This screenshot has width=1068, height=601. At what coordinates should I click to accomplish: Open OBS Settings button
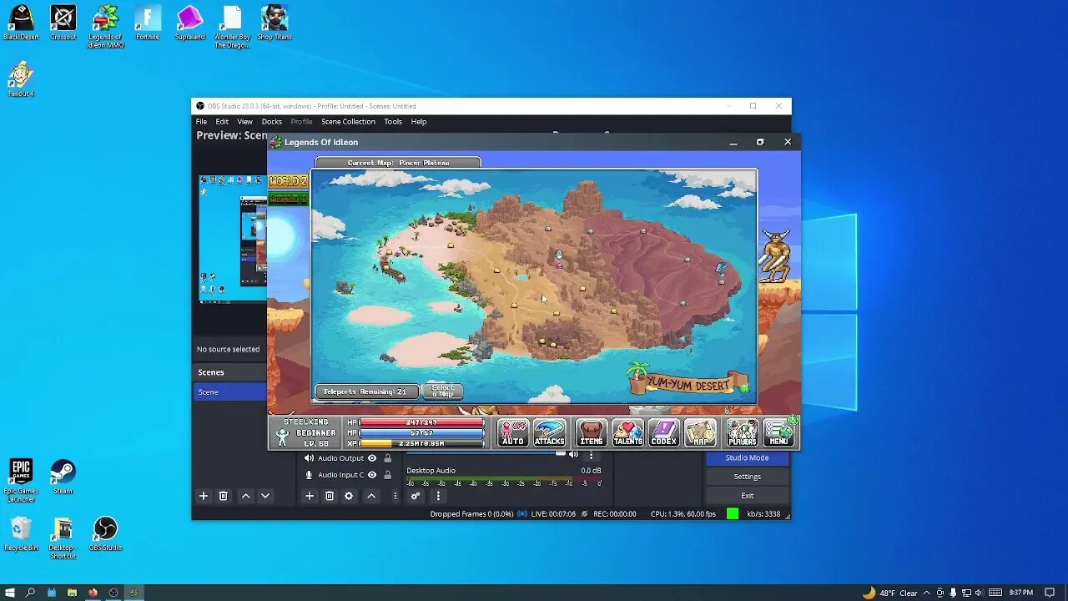point(747,477)
